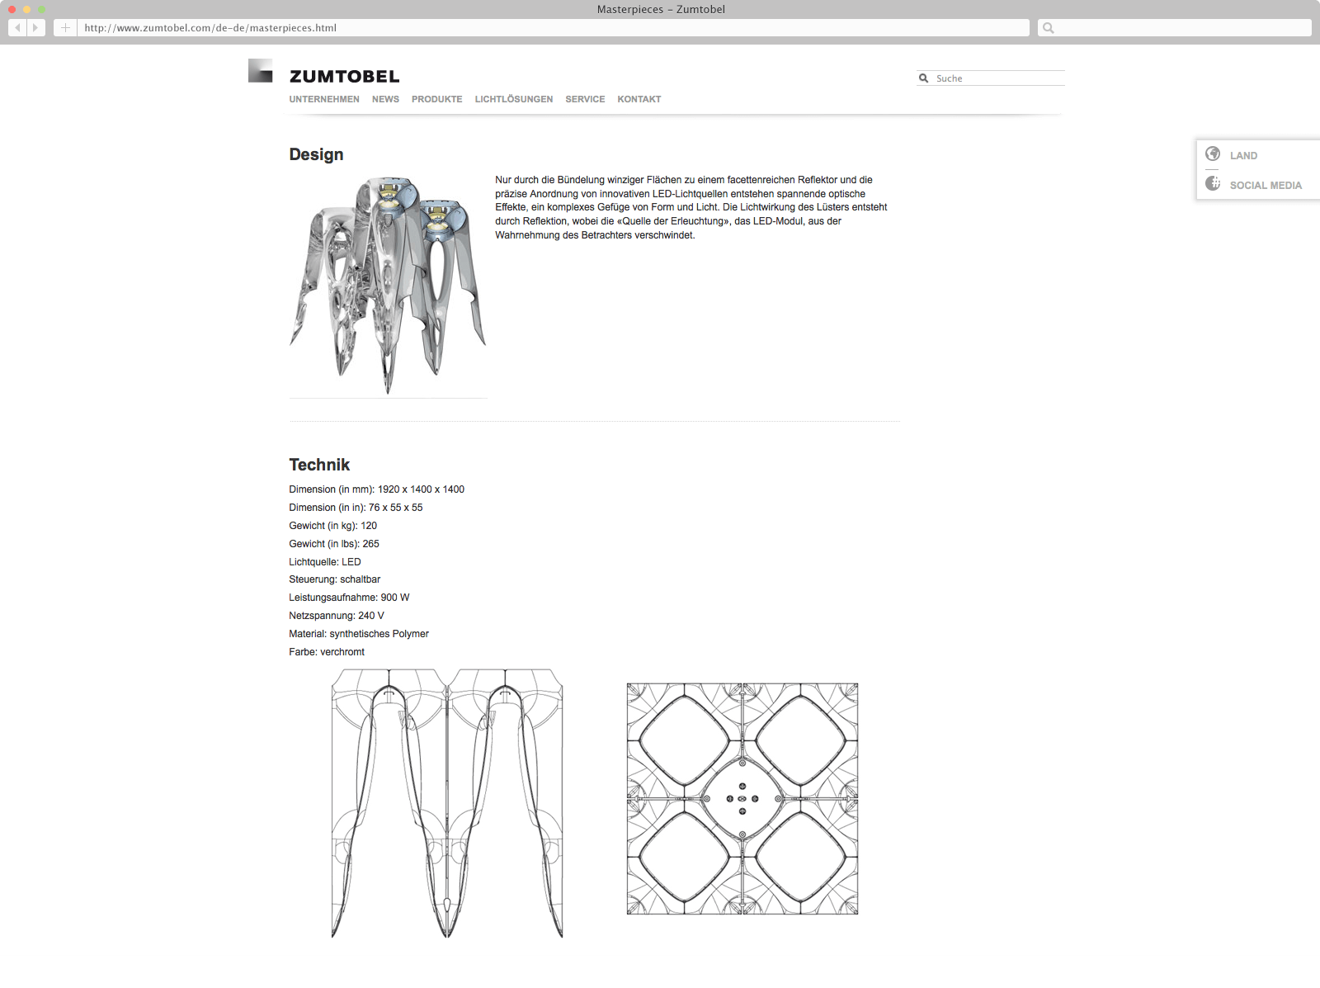1320x988 pixels.
Task: Click the browser search magnifier icon
Action: pos(1049,28)
